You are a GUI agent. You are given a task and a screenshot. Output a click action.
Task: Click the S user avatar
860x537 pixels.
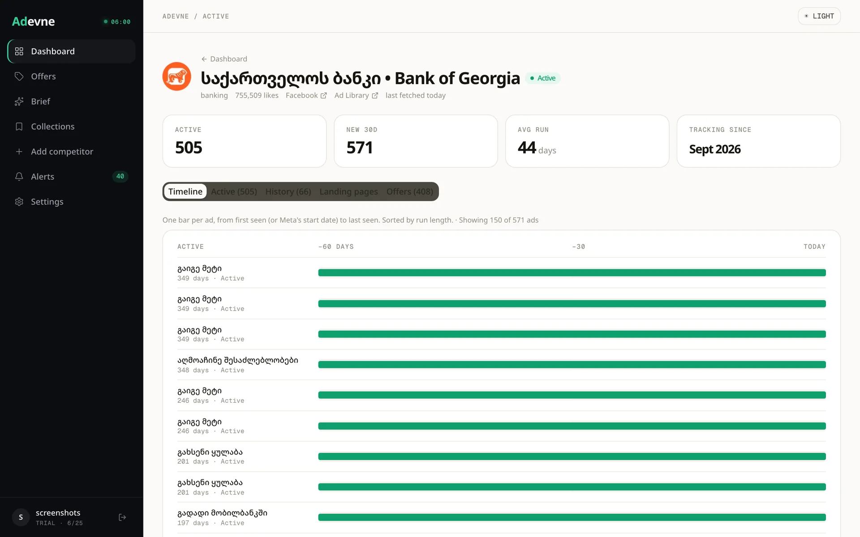click(x=21, y=517)
